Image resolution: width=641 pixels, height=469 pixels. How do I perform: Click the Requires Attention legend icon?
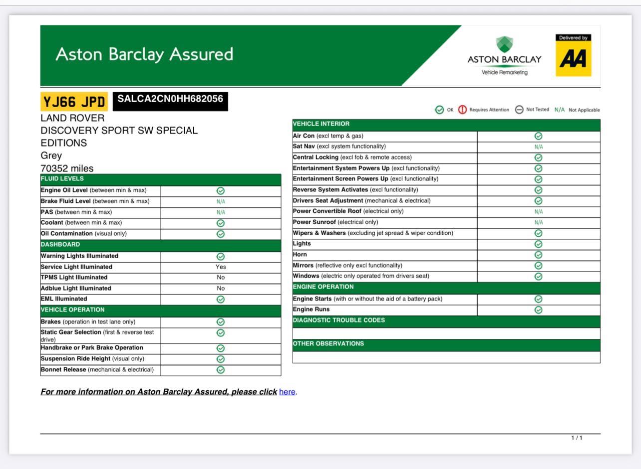(x=462, y=110)
